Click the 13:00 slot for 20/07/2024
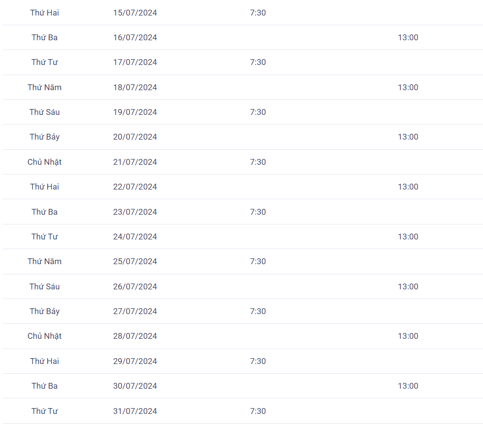483x427 pixels. click(x=408, y=137)
